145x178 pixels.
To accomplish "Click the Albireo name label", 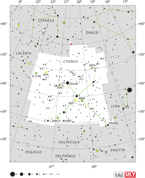I will (113, 123).
